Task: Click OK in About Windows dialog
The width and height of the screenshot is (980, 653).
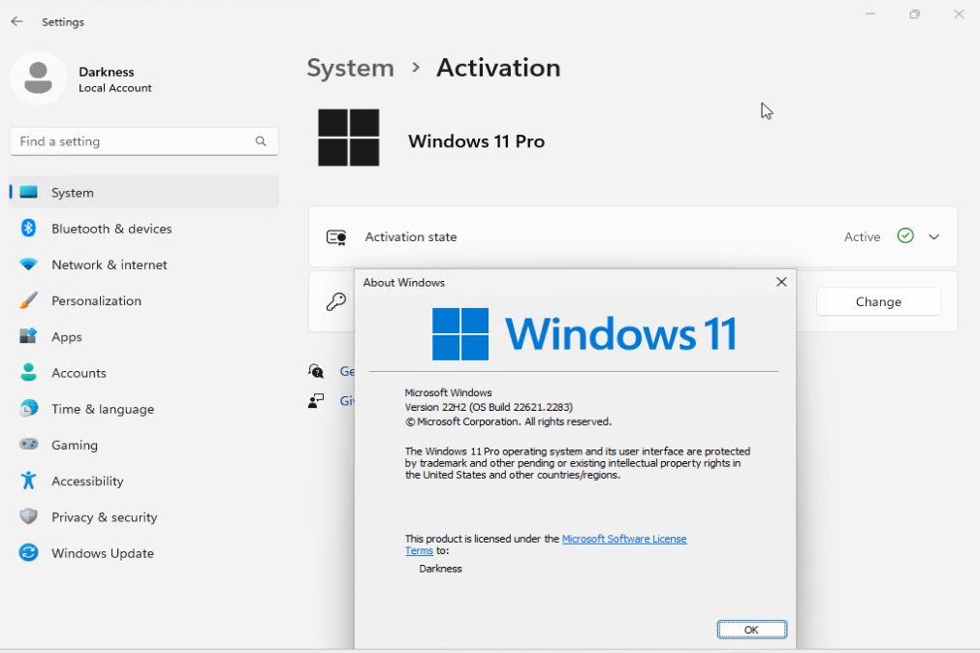Action: [751, 629]
